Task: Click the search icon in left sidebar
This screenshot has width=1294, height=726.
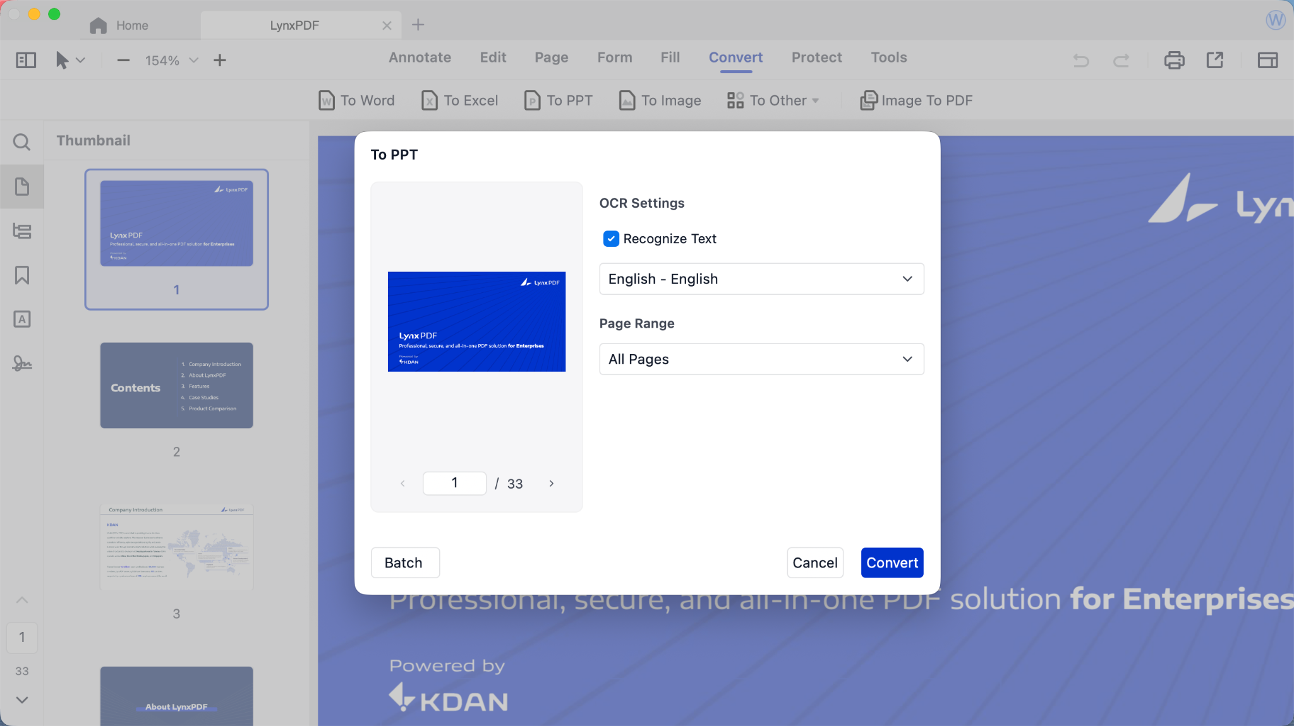Action: 21,142
